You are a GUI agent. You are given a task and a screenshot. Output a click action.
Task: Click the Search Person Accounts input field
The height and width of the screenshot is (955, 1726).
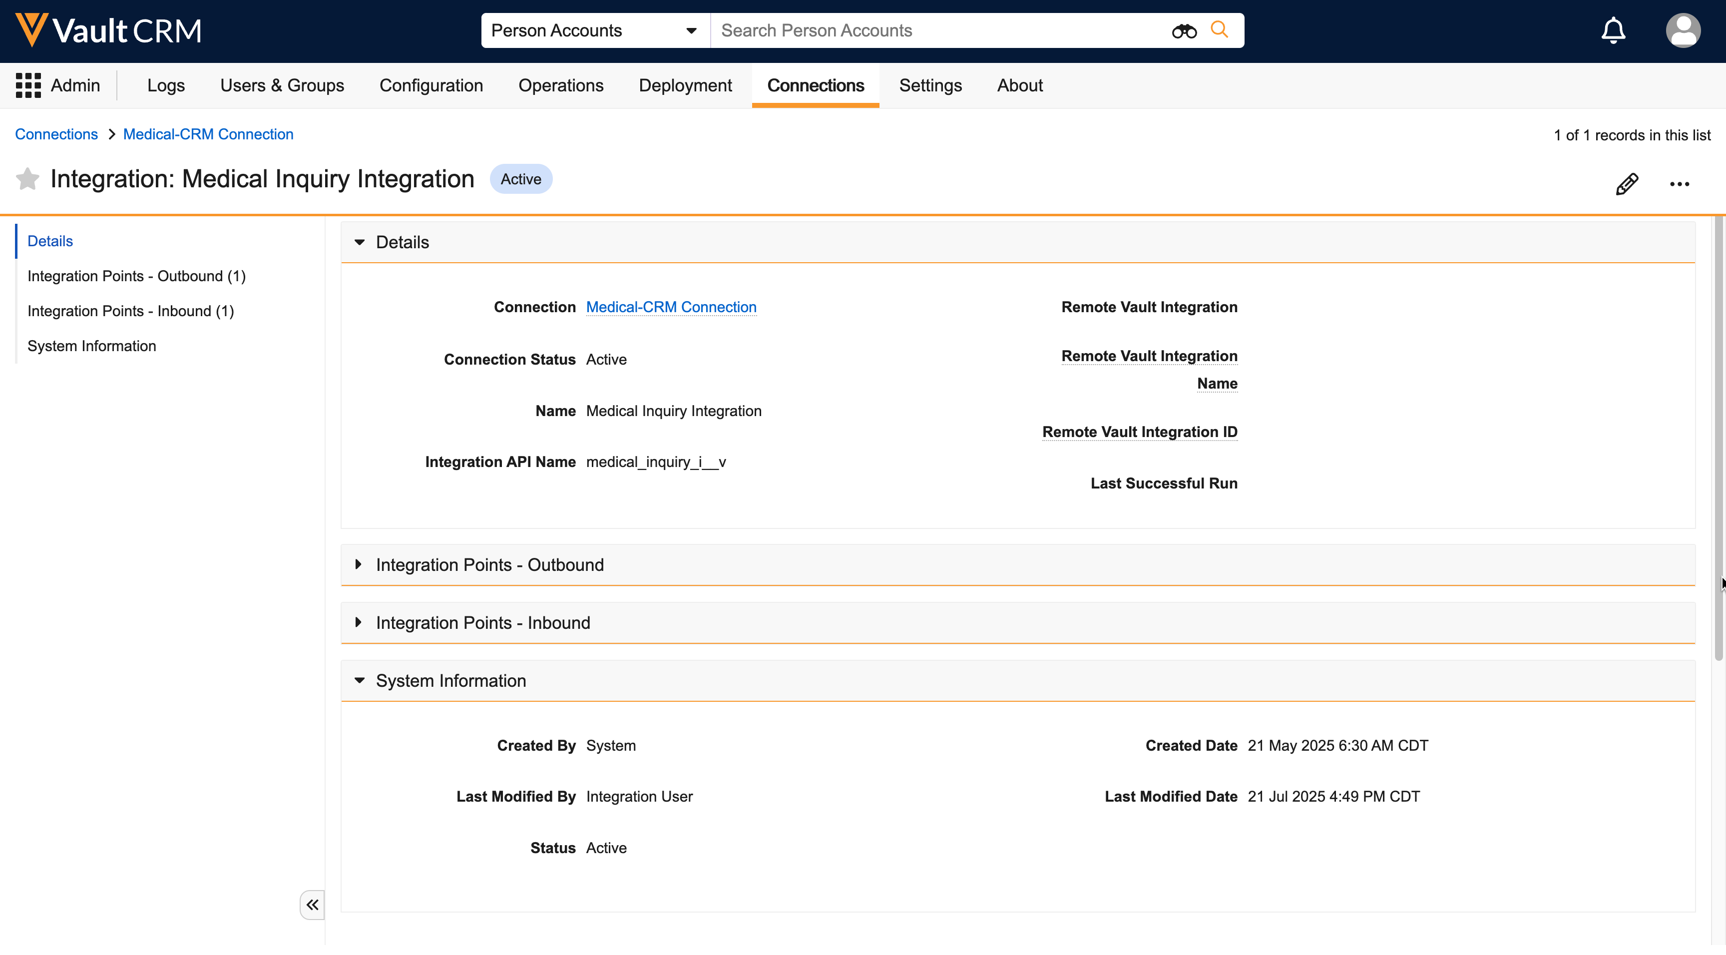point(938,30)
